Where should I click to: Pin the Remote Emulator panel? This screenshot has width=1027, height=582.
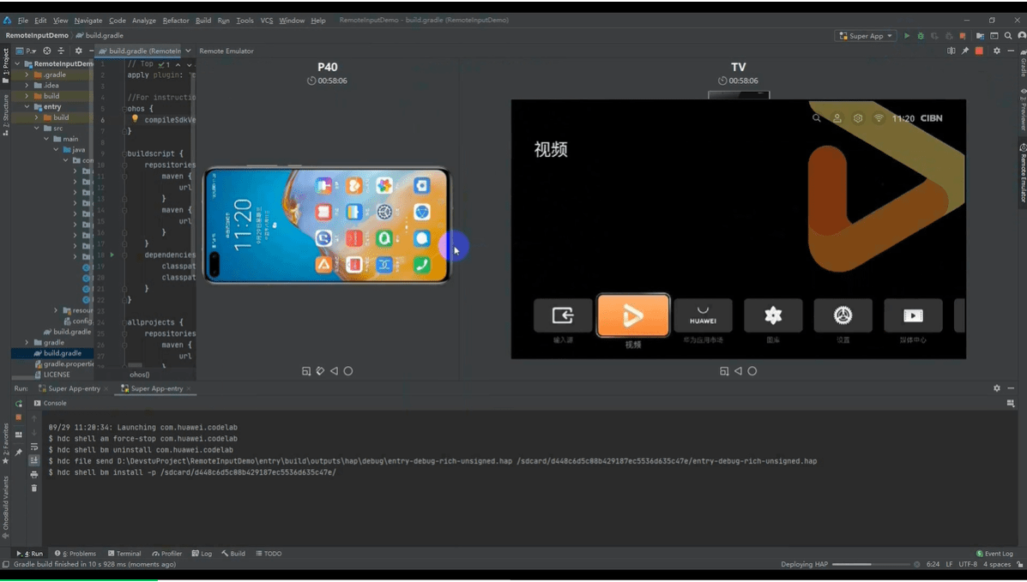(965, 51)
